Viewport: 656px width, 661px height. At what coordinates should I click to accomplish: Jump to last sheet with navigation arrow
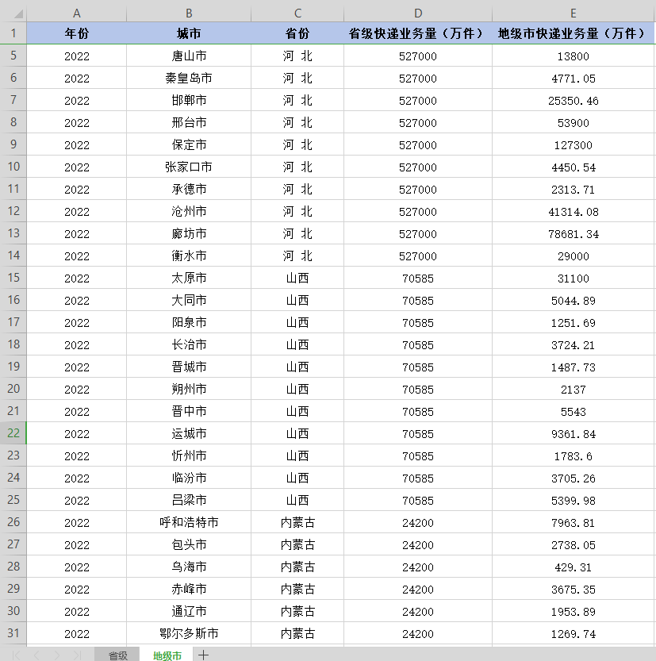click(76, 655)
